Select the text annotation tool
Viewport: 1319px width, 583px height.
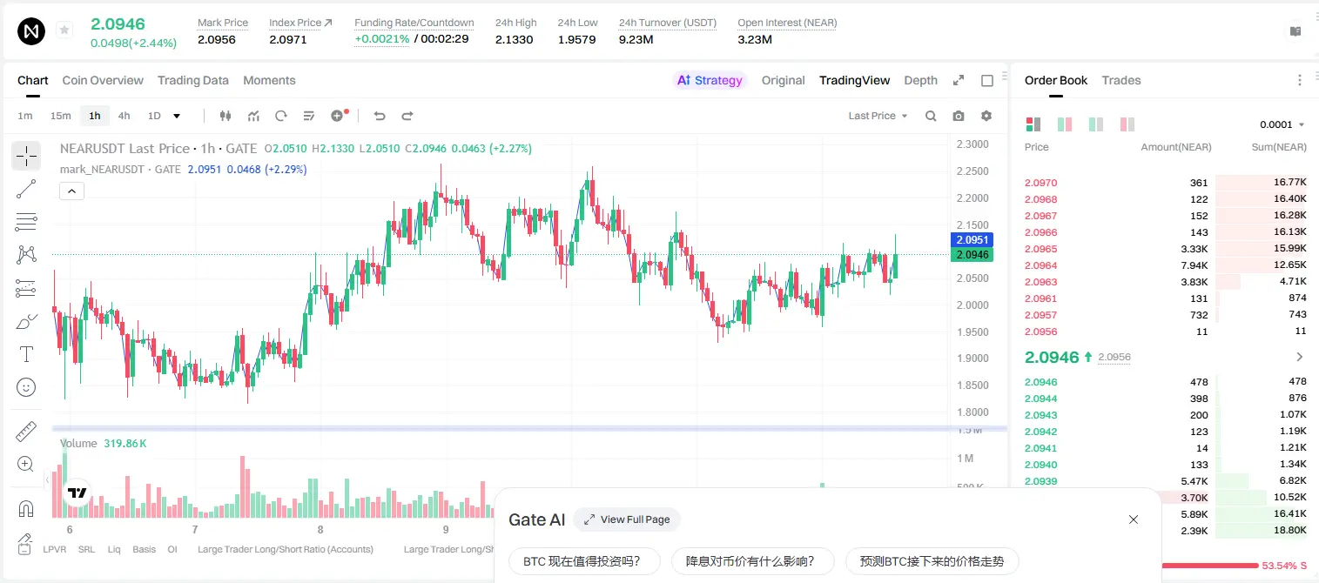pyautogui.click(x=26, y=354)
